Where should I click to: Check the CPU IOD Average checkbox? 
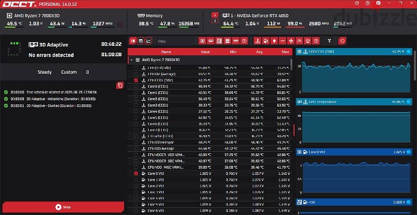click(x=136, y=149)
